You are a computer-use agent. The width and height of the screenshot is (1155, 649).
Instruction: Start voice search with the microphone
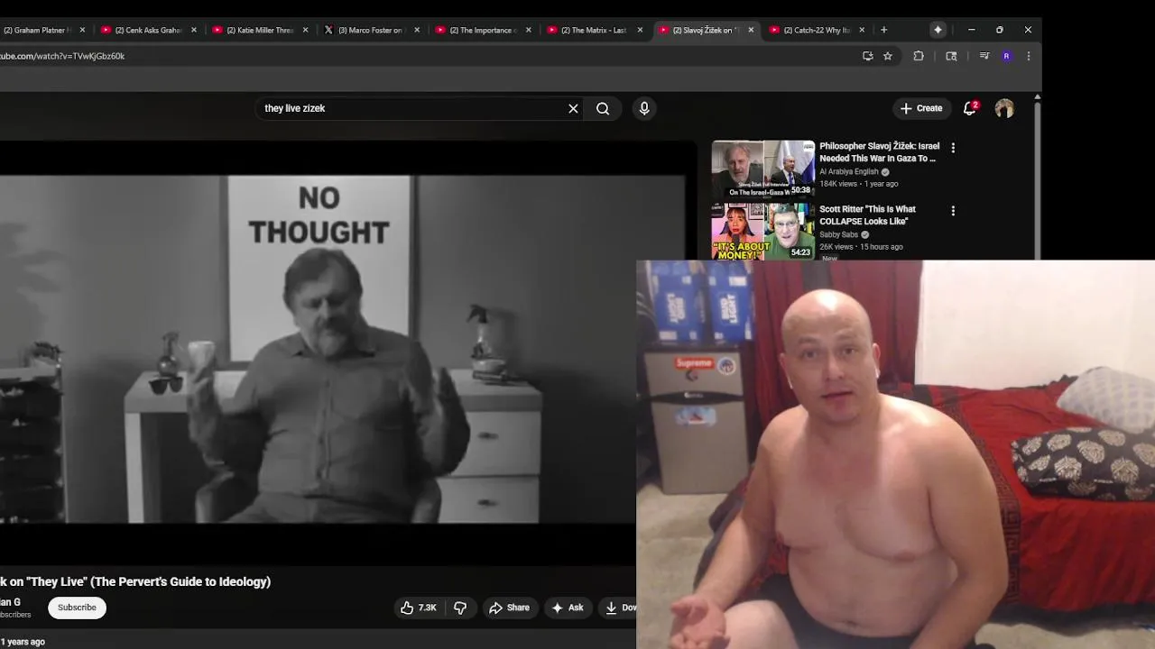[x=644, y=108]
